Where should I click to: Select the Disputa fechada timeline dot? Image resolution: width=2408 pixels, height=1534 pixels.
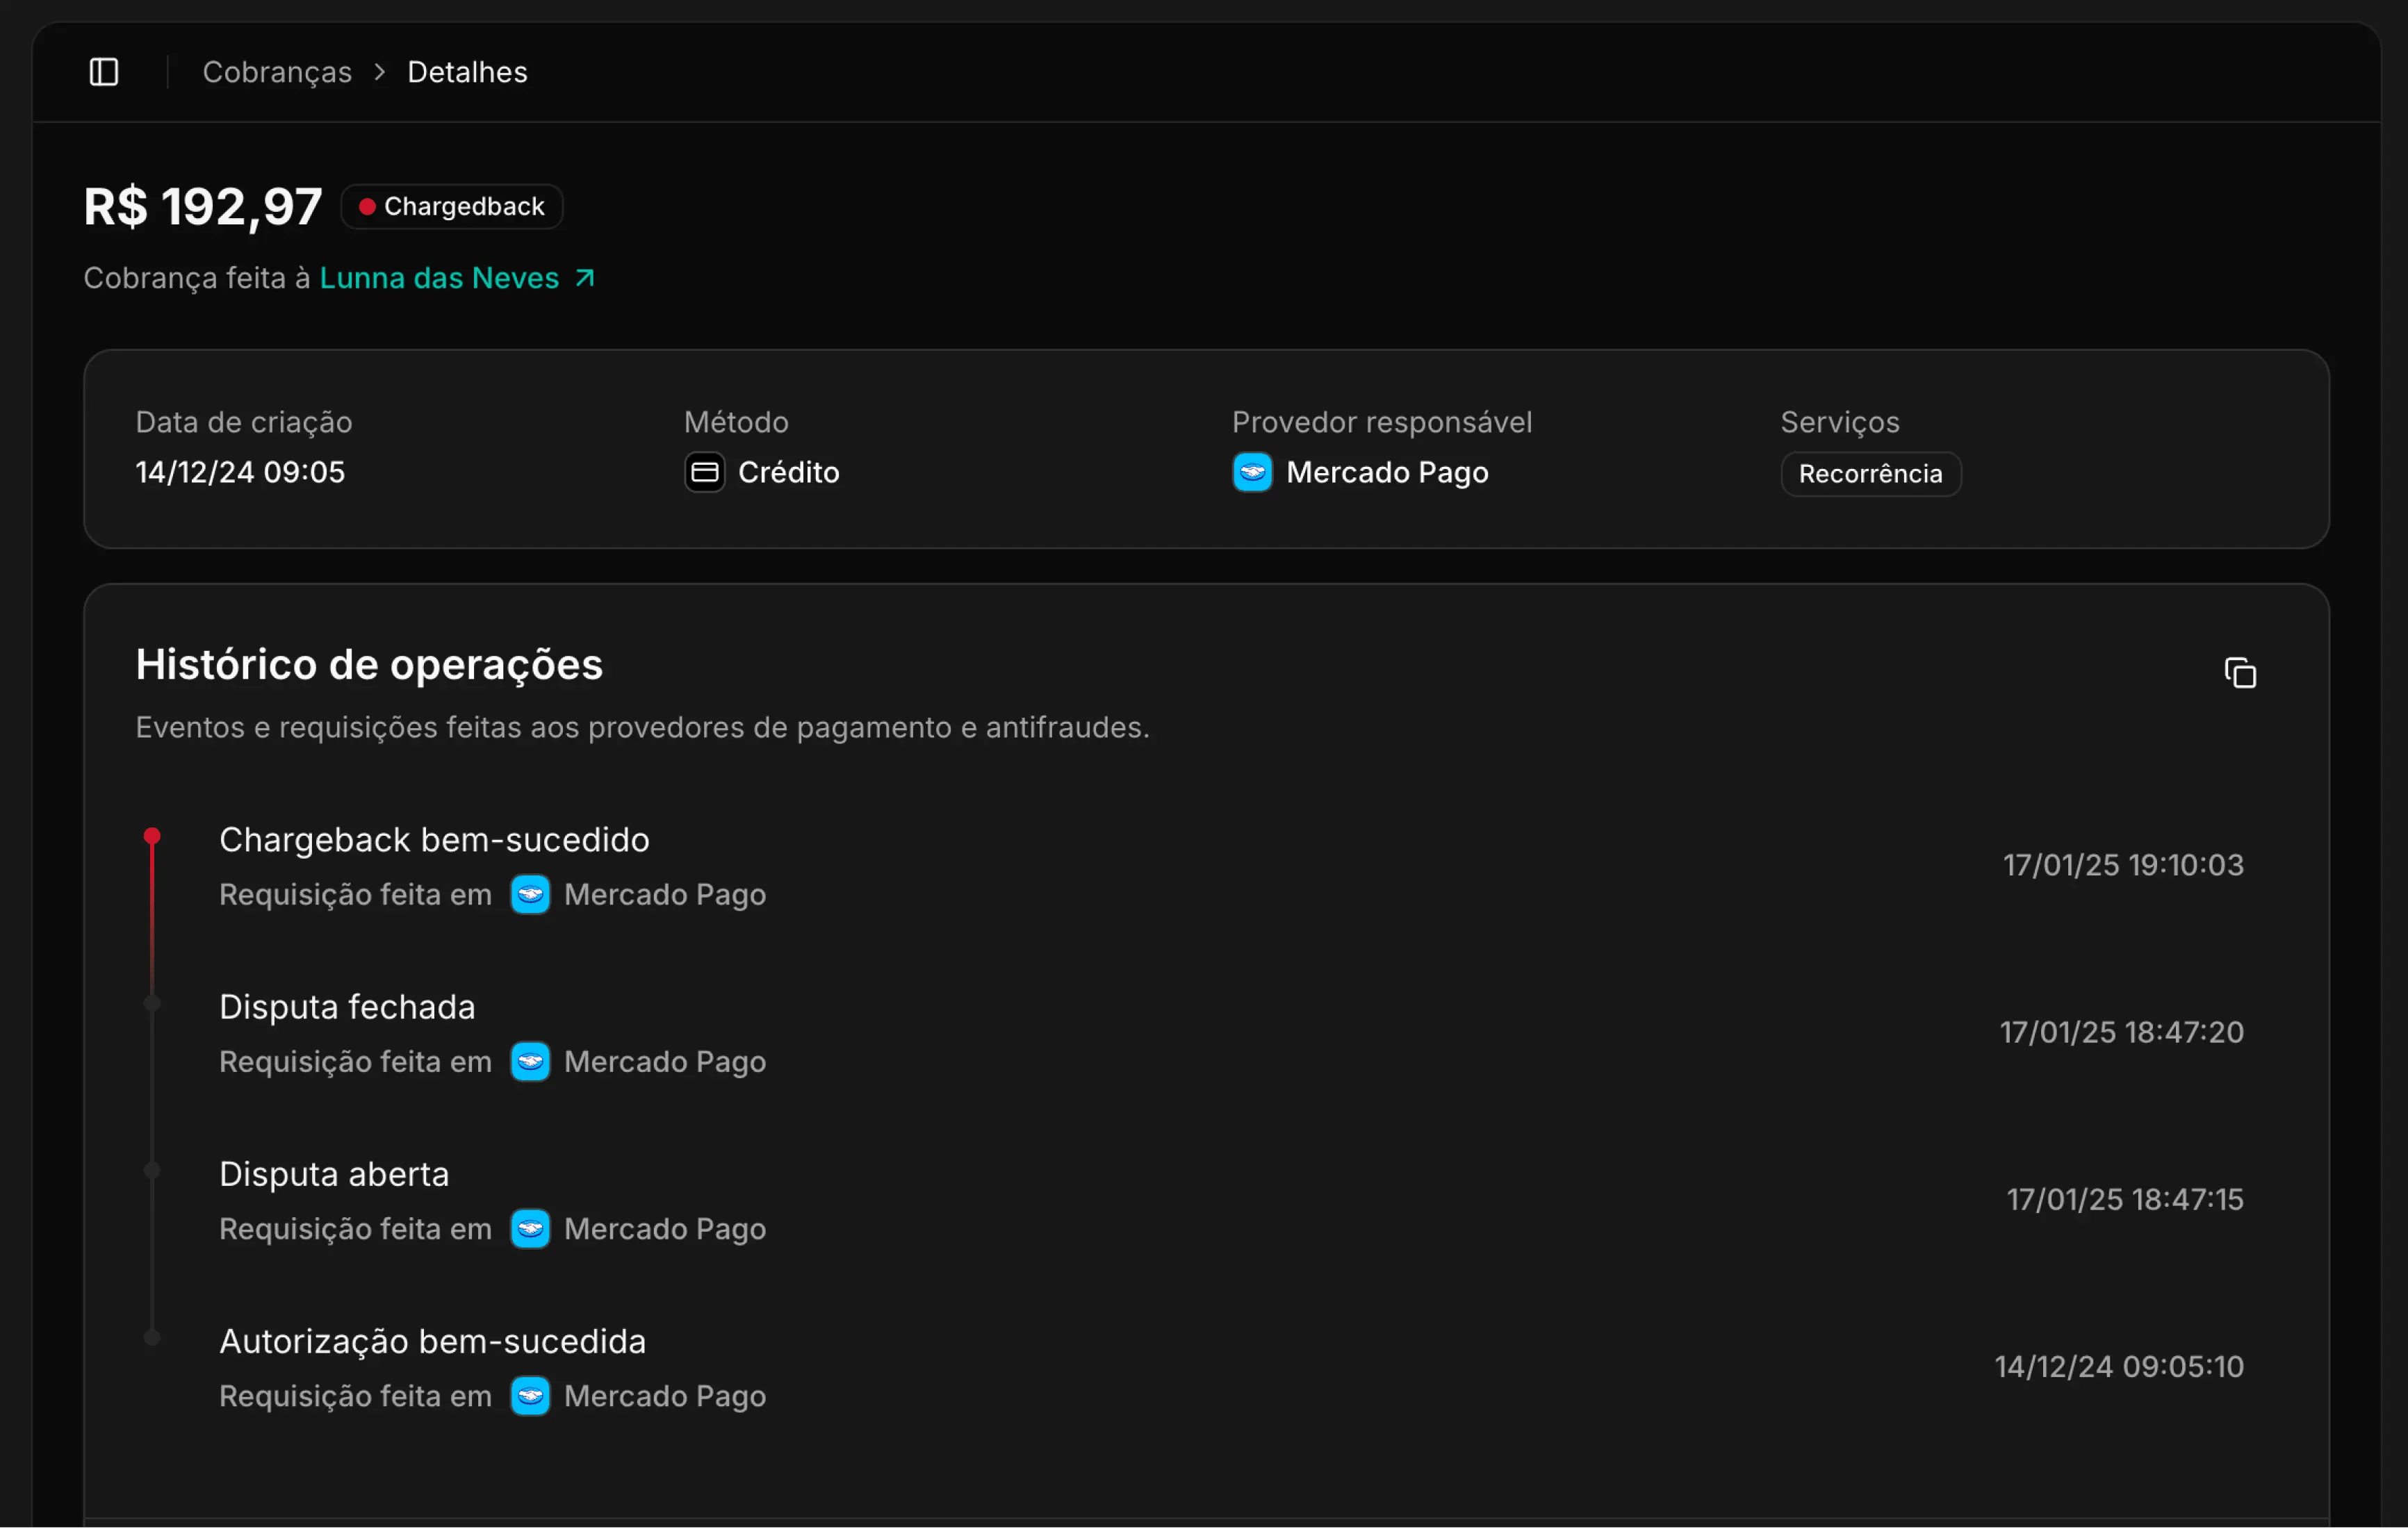[x=152, y=1004]
